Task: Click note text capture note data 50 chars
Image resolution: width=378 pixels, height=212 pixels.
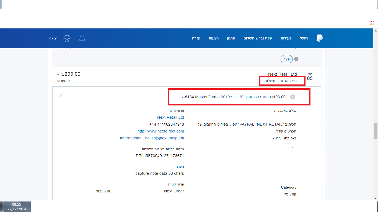Action: (160, 173)
